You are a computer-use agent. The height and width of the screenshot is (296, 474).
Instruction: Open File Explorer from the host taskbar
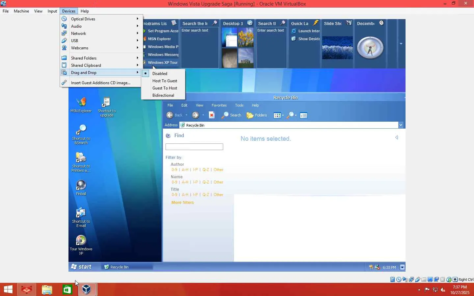point(47,289)
